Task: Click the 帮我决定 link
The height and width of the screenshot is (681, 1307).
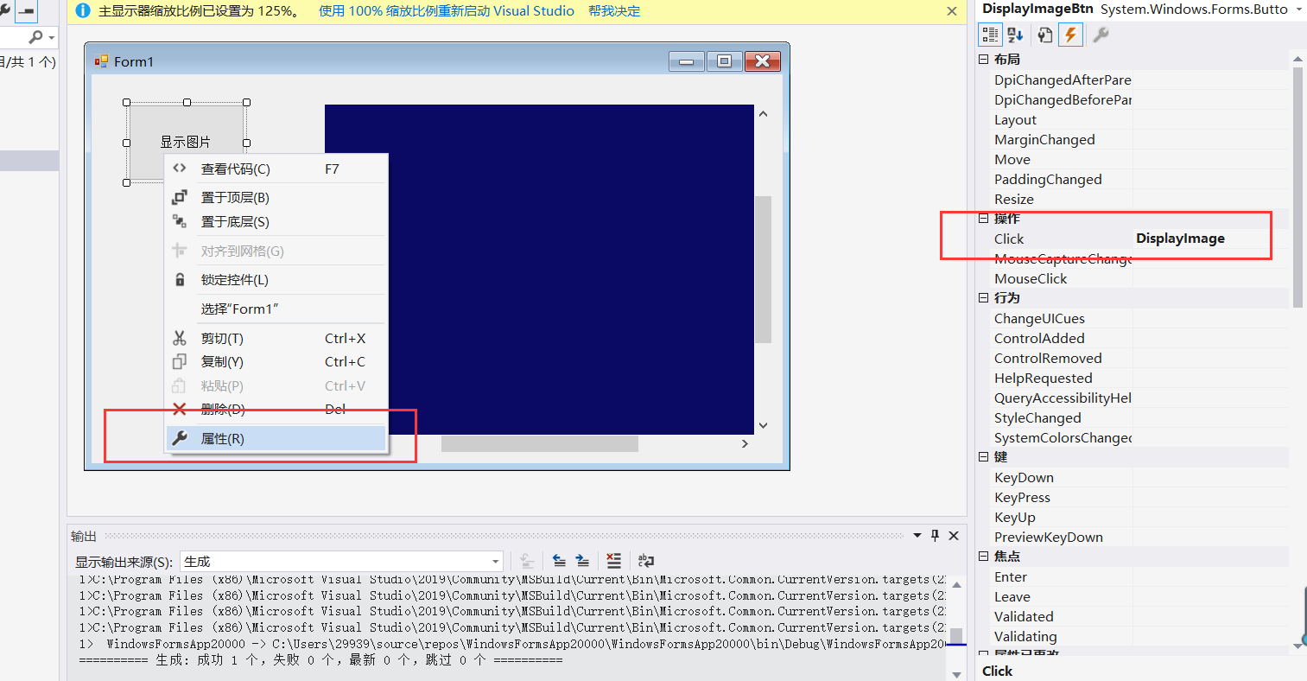Action: (613, 10)
